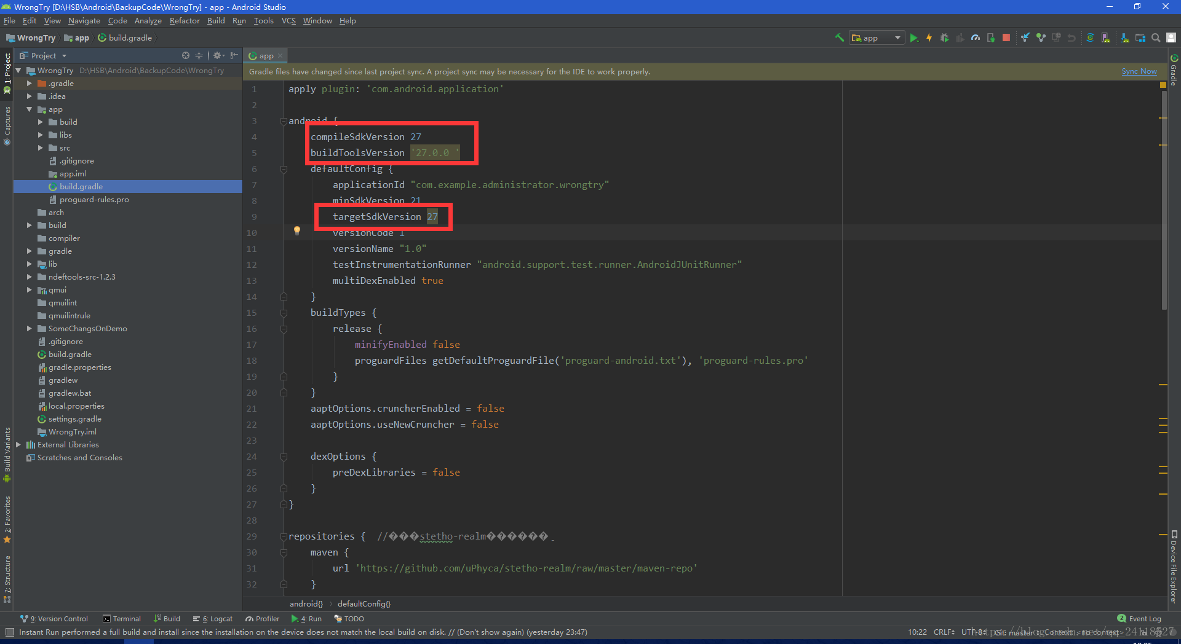
Task: Apply changes with the lightning bolt icon
Action: tap(929, 37)
